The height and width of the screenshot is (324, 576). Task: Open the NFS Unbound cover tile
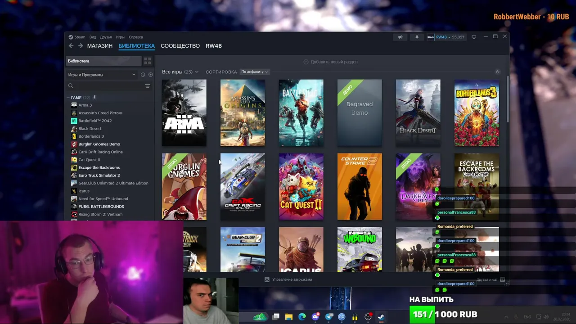point(360,249)
